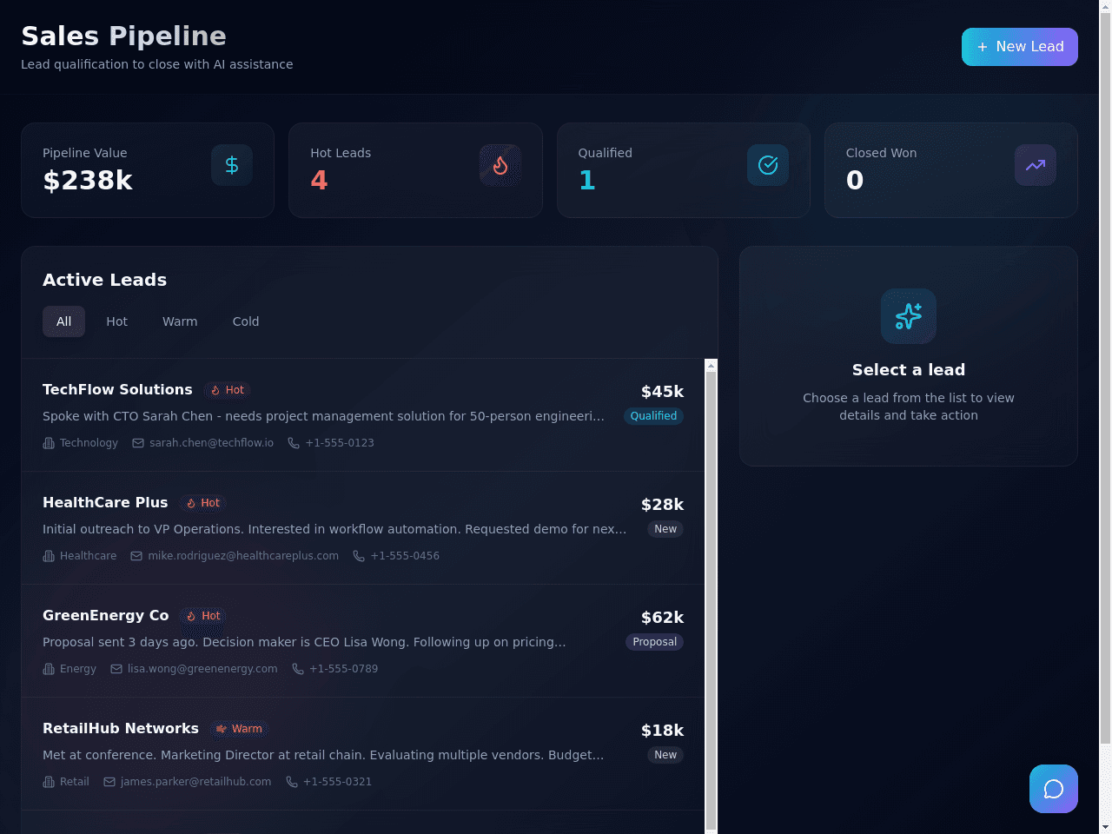Image resolution: width=1112 pixels, height=834 pixels.
Task: Select the All leads filter tab
Action: (63, 321)
